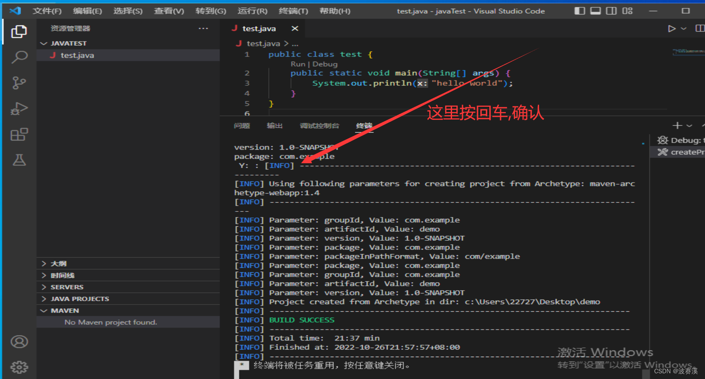Open the 查看(V) menu

pos(169,11)
